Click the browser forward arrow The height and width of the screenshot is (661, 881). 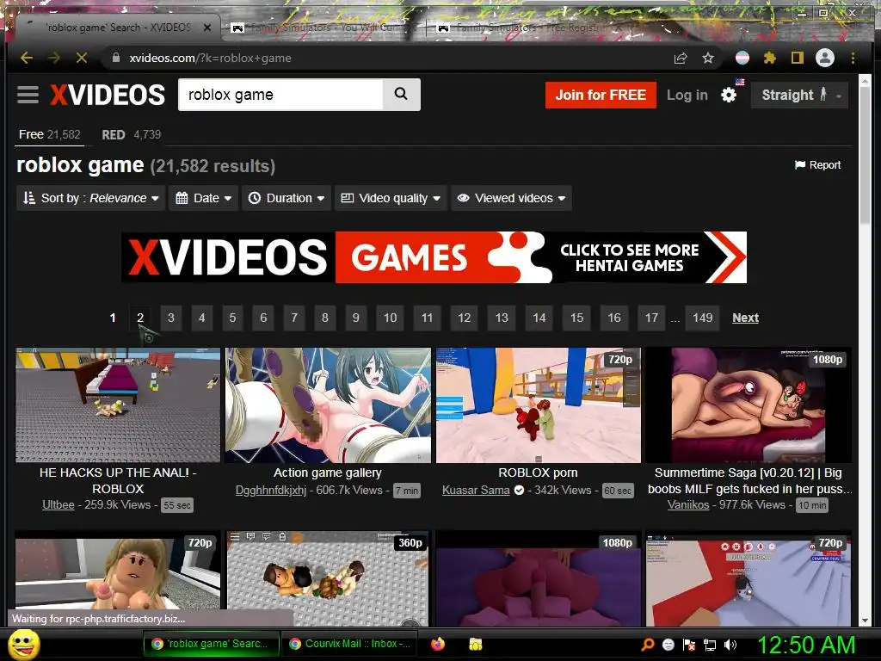[x=54, y=58]
